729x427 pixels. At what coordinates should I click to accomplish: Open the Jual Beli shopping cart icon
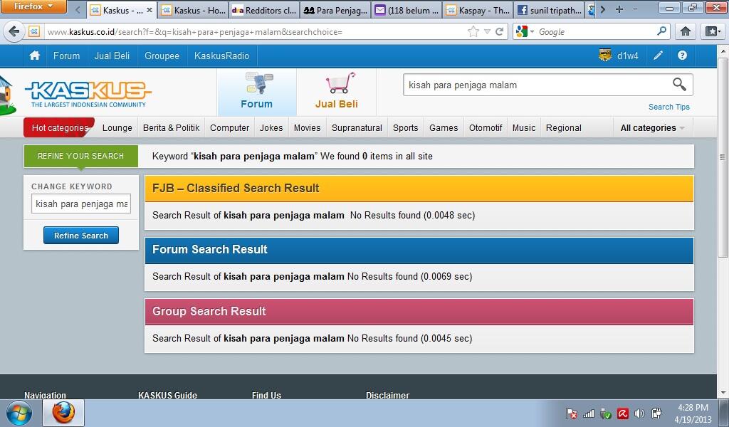340,83
